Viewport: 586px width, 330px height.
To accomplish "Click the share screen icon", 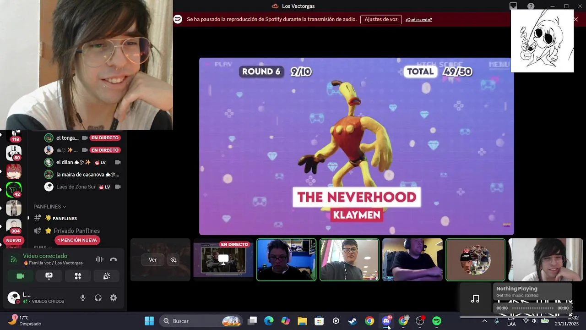I will [x=49, y=276].
